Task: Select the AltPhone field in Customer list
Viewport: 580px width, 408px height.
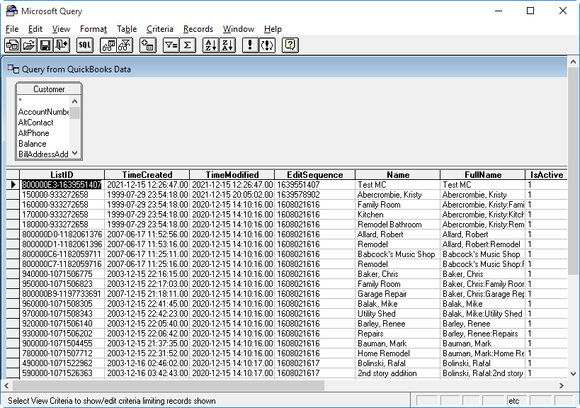Action: tap(43, 133)
